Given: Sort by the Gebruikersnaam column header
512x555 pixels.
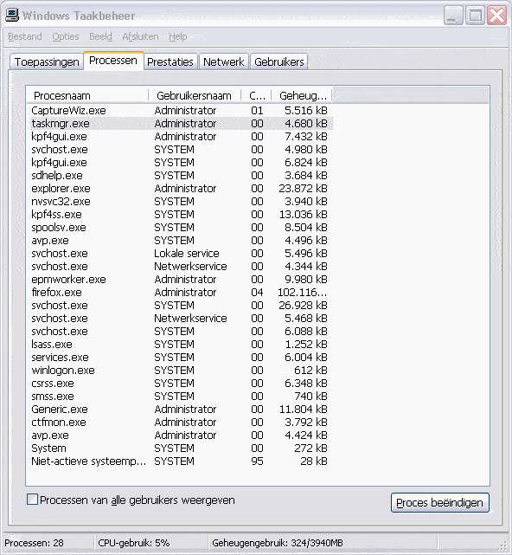Looking at the screenshot, I should [x=195, y=95].
